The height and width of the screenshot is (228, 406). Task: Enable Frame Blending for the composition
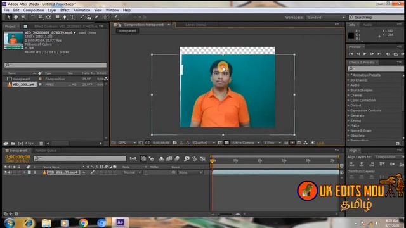point(169,159)
